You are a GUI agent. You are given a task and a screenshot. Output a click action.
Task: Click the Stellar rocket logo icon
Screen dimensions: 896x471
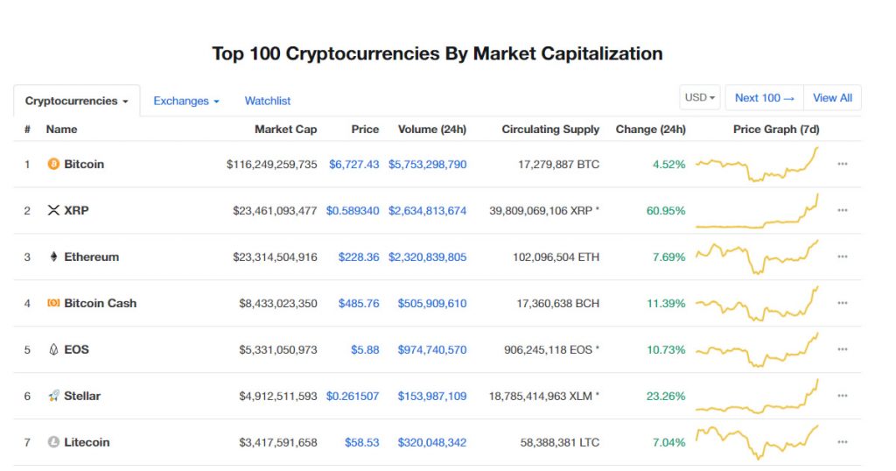click(x=53, y=396)
